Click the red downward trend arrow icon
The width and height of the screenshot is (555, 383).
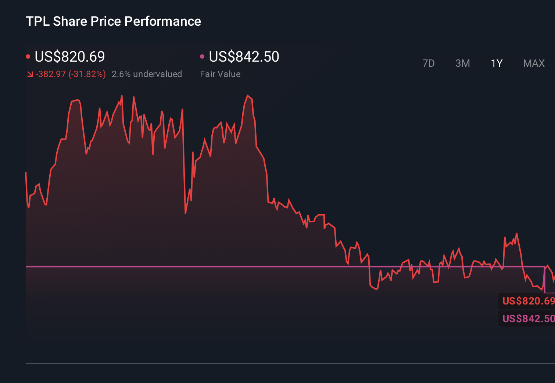[x=30, y=74]
